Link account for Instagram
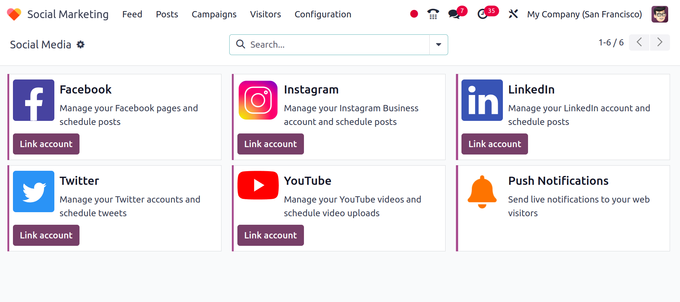This screenshot has width=680, height=302. tap(270, 144)
